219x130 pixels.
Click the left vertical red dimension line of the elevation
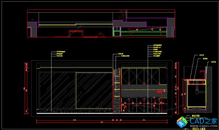tap(25, 88)
